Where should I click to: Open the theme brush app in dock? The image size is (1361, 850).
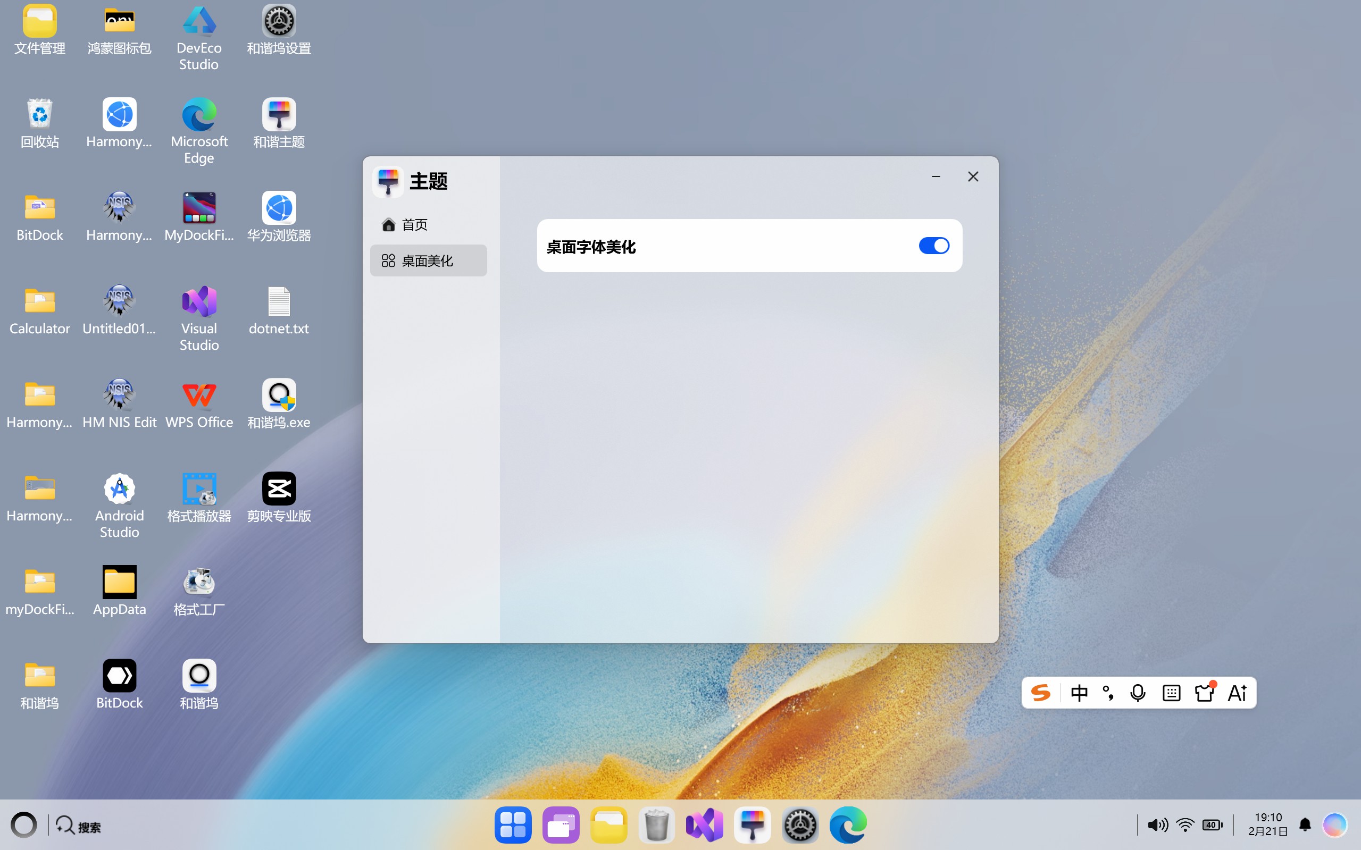pyautogui.click(x=752, y=824)
